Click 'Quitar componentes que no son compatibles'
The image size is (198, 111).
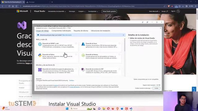tap(146, 79)
